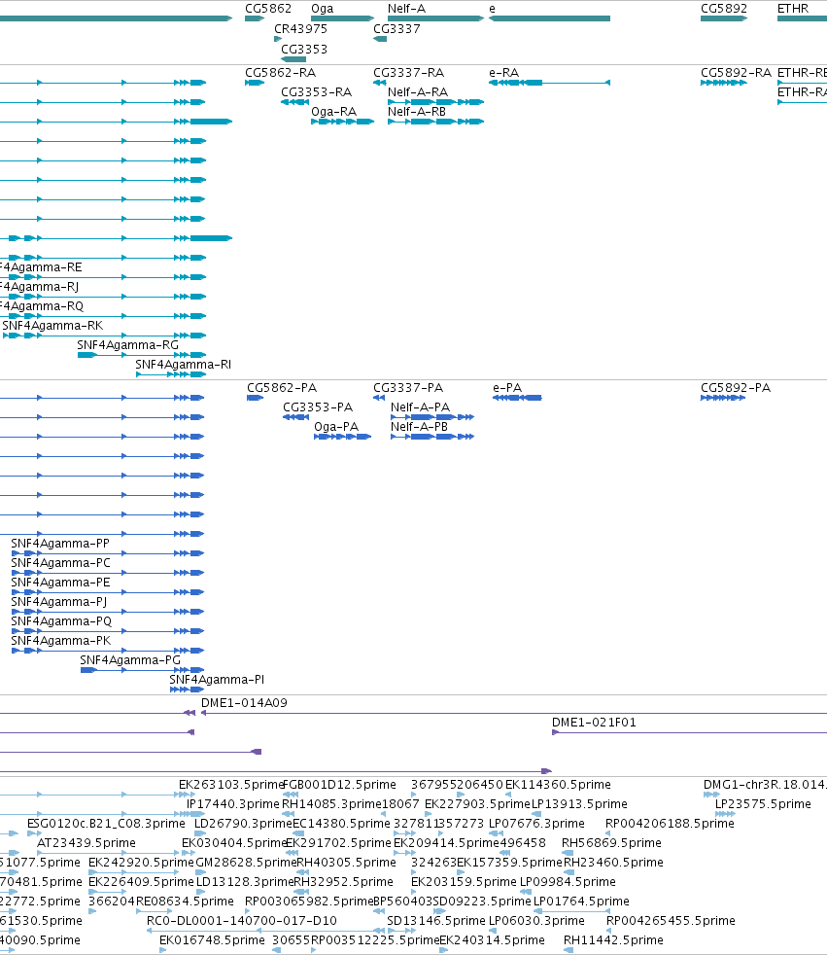This screenshot has width=827, height=955.
Task: Click the SNF4Agamma-PJ protein label
Action: [59, 601]
